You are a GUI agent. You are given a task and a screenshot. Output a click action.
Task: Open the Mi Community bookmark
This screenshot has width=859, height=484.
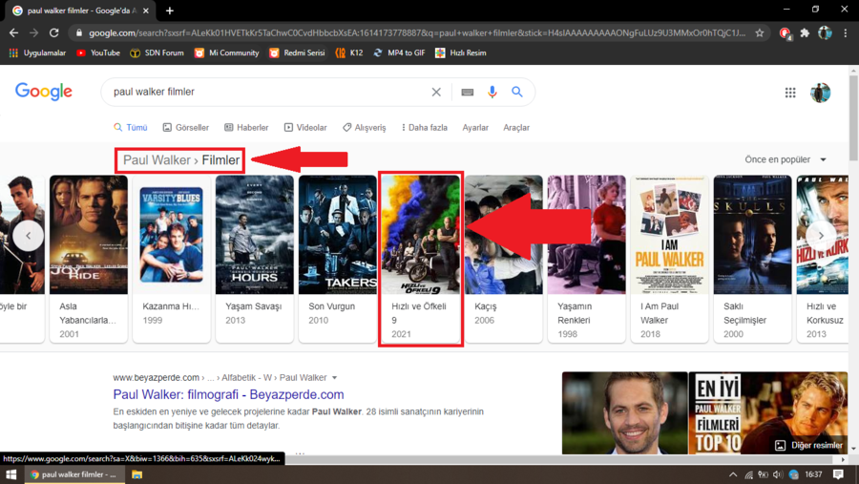[x=226, y=53]
